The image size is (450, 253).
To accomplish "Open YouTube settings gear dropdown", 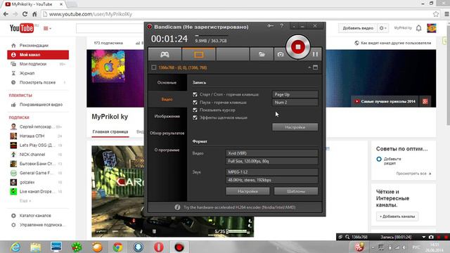I will tap(383, 28).
